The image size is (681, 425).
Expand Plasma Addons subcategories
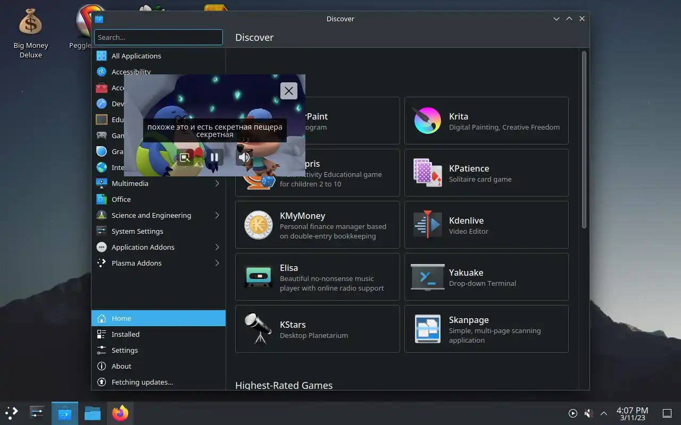217,263
